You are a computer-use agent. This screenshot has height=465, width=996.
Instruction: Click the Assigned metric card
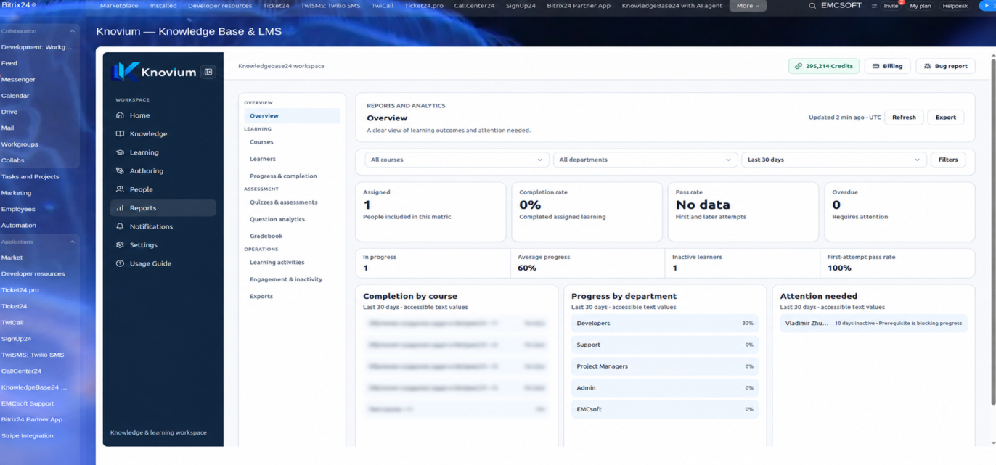coord(430,212)
